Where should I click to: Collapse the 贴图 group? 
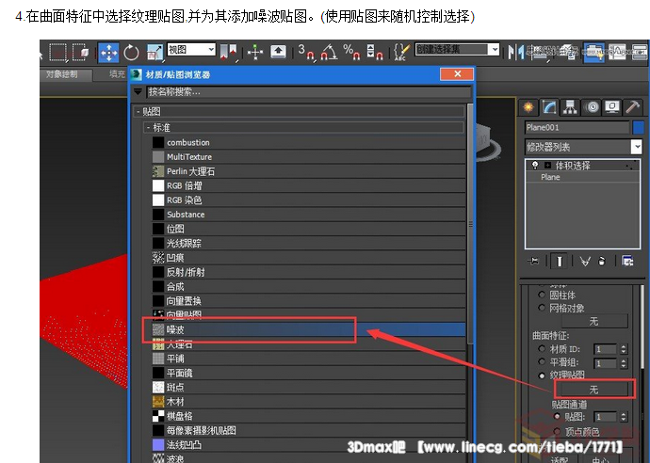(138, 111)
